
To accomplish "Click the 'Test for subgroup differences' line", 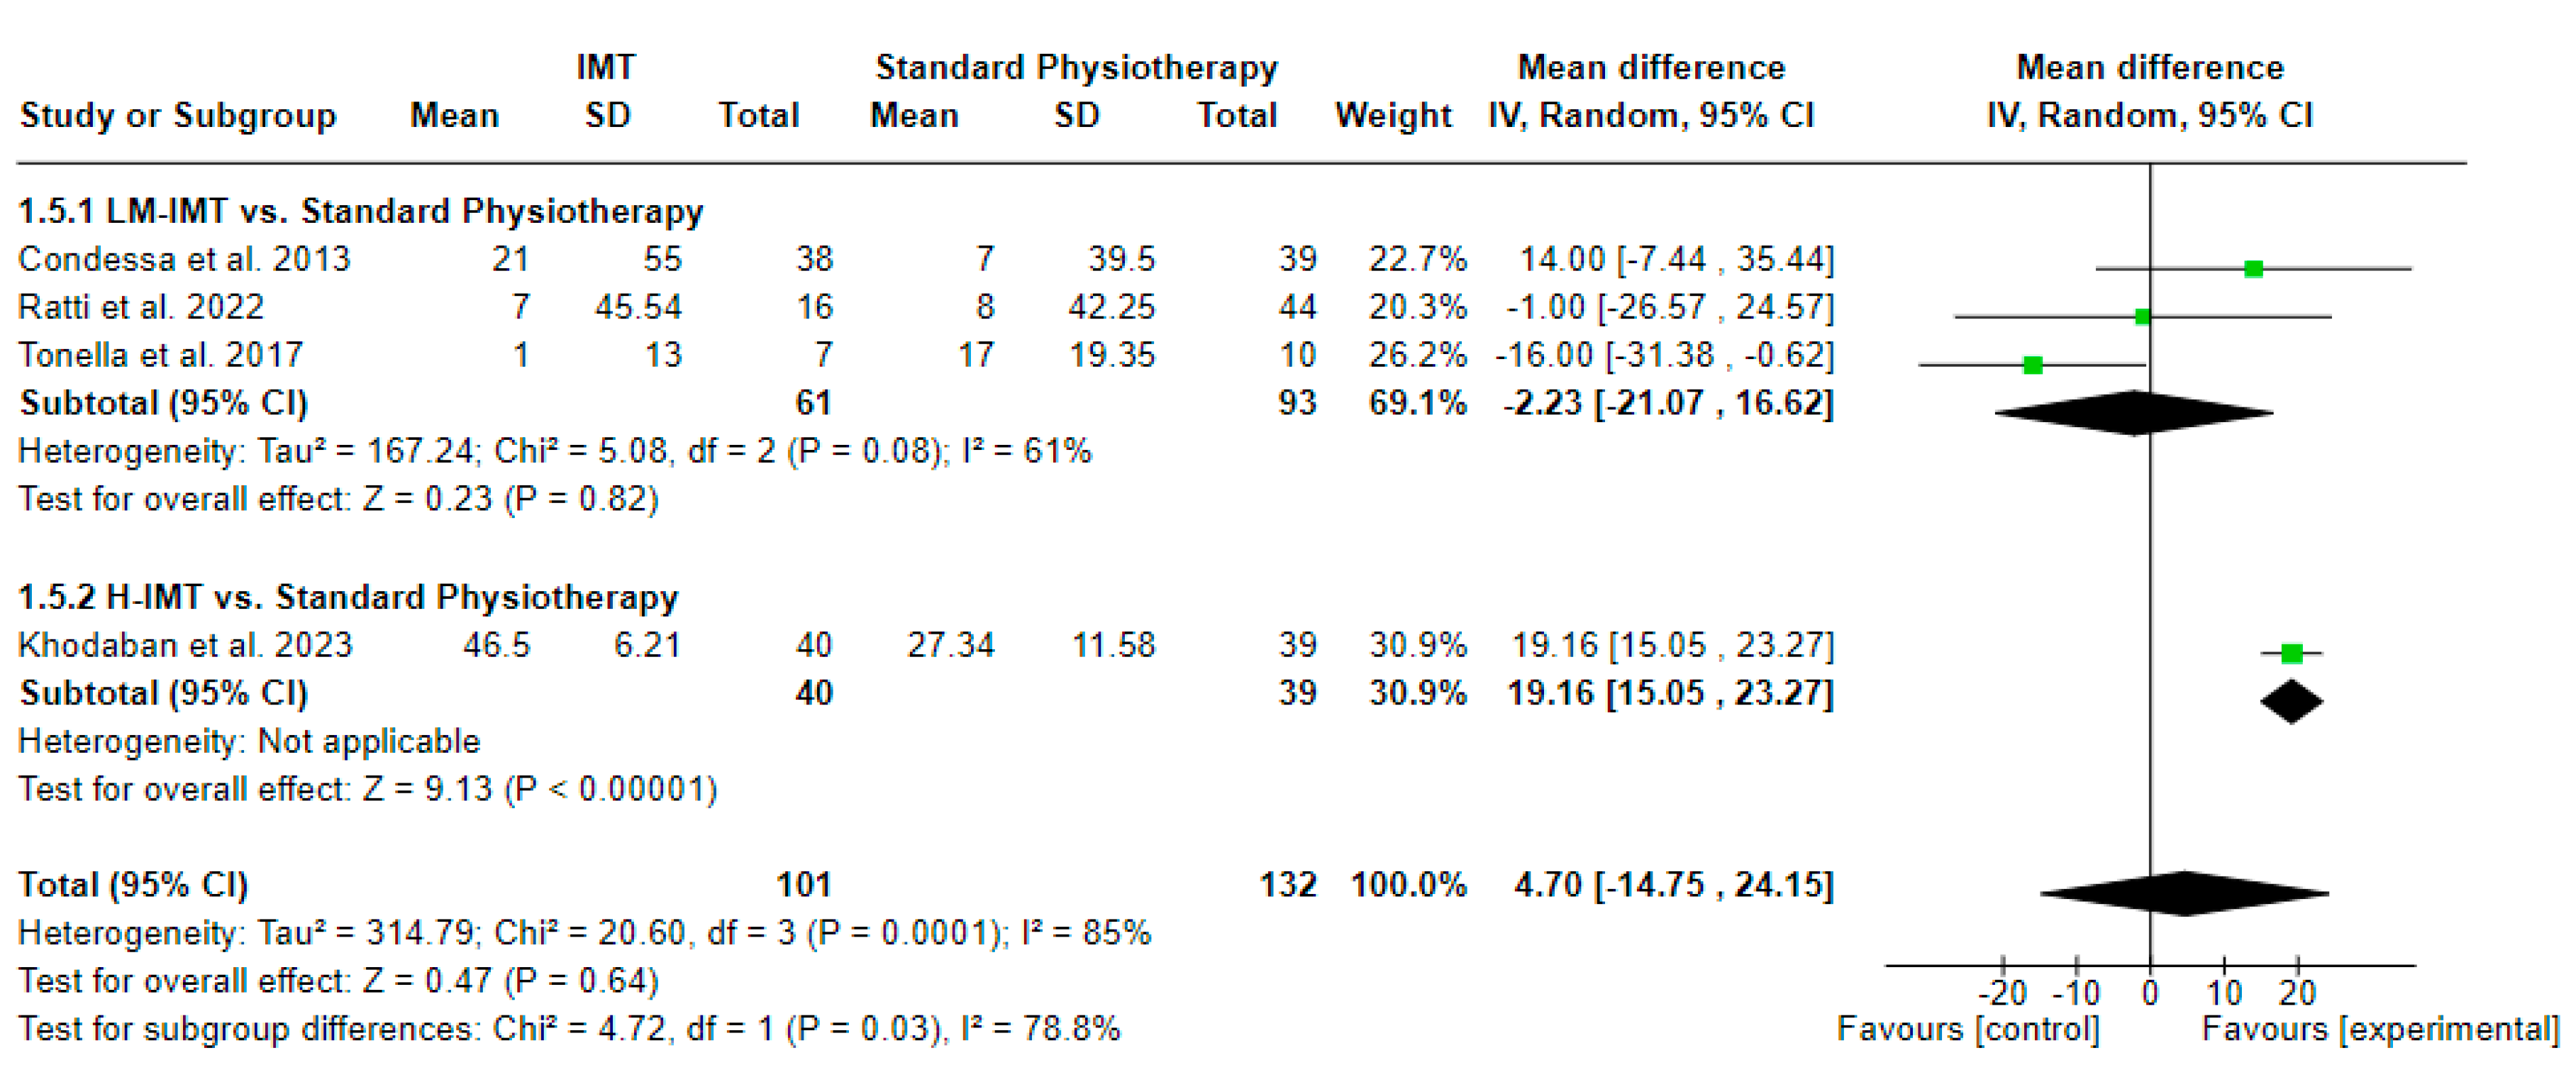I will [569, 1029].
